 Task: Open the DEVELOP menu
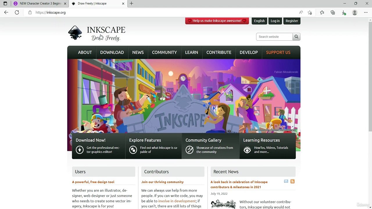pos(249,53)
